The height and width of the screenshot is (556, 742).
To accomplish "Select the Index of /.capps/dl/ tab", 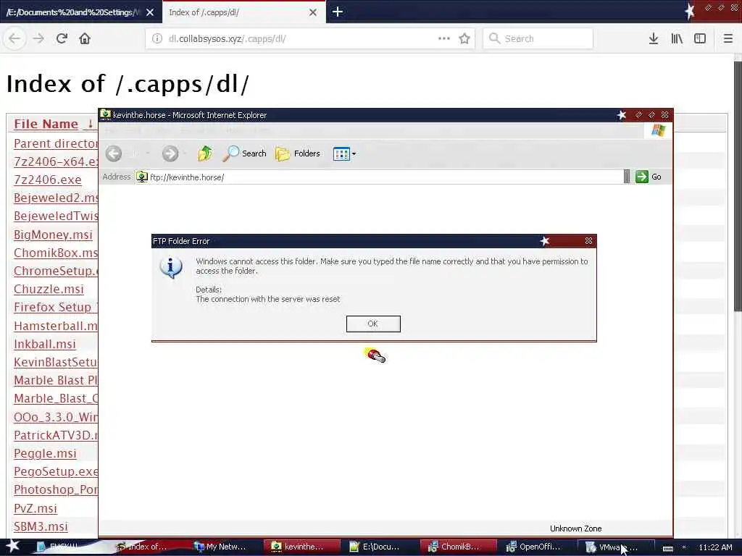I will (x=237, y=12).
